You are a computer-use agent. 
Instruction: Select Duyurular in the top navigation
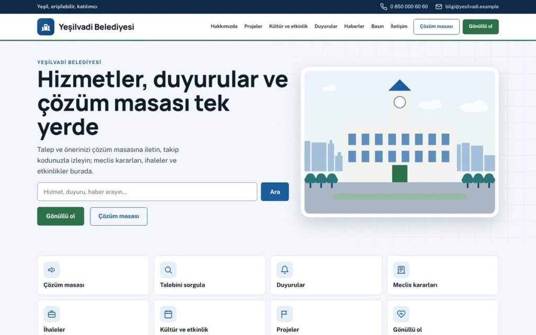tap(326, 26)
